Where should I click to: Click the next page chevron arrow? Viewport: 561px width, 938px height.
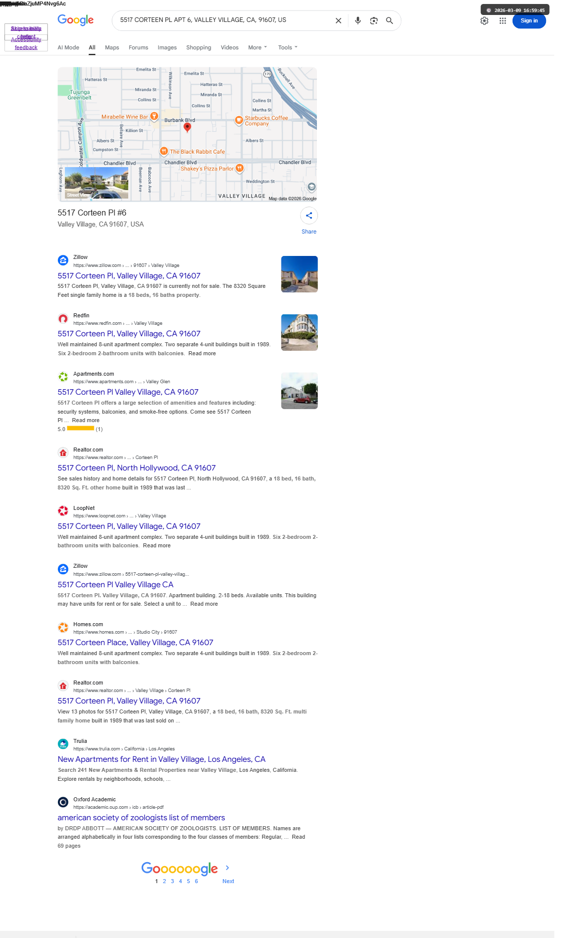(x=228, y=868)
